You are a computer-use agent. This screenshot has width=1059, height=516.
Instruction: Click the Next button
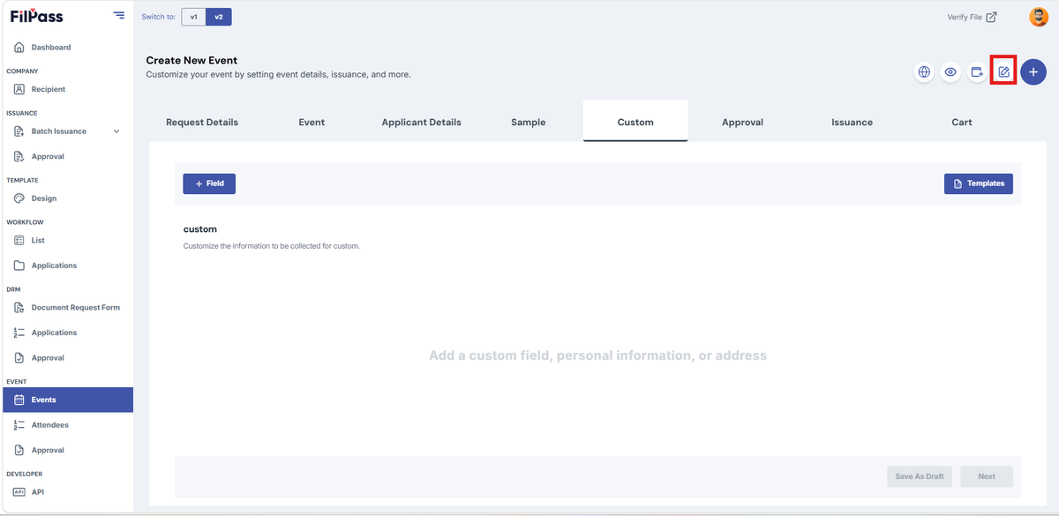(x=987, y=476)
